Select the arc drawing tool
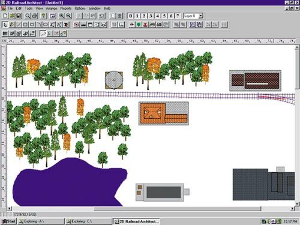Screen dimensions: 300x225 pos(39,25)
